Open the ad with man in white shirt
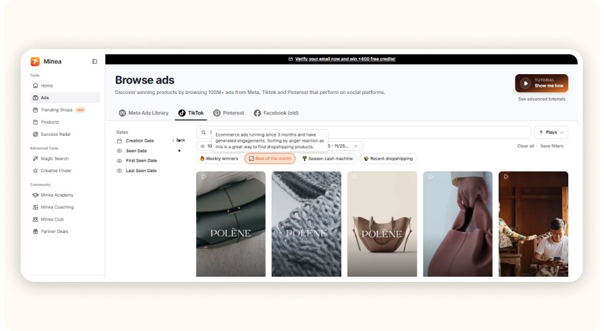The width and height of the screenshot is (604, 331). 533,224
